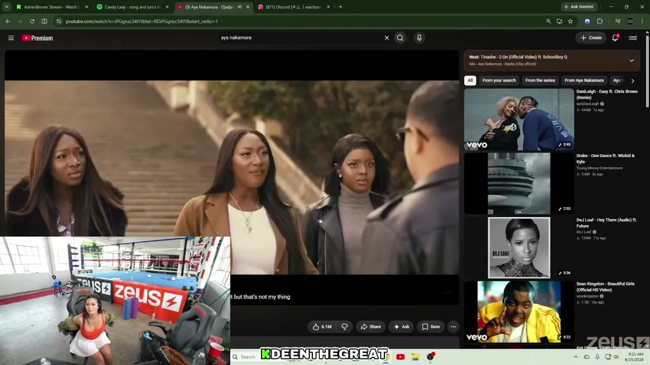Start voice search with the microphone
The image size is (650, 365).
419,38
